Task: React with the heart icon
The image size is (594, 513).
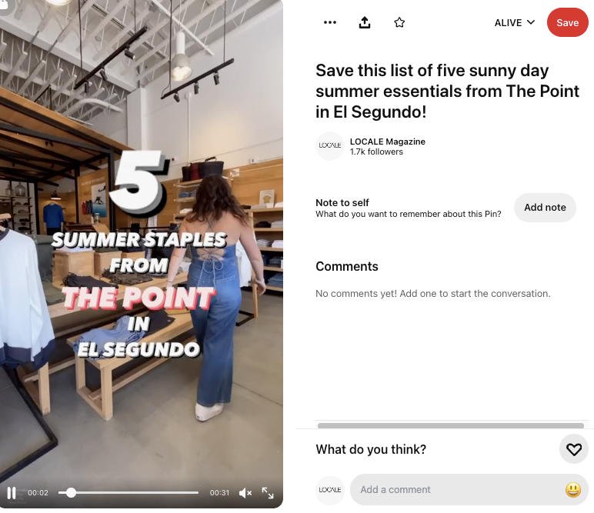Action: 573,449
